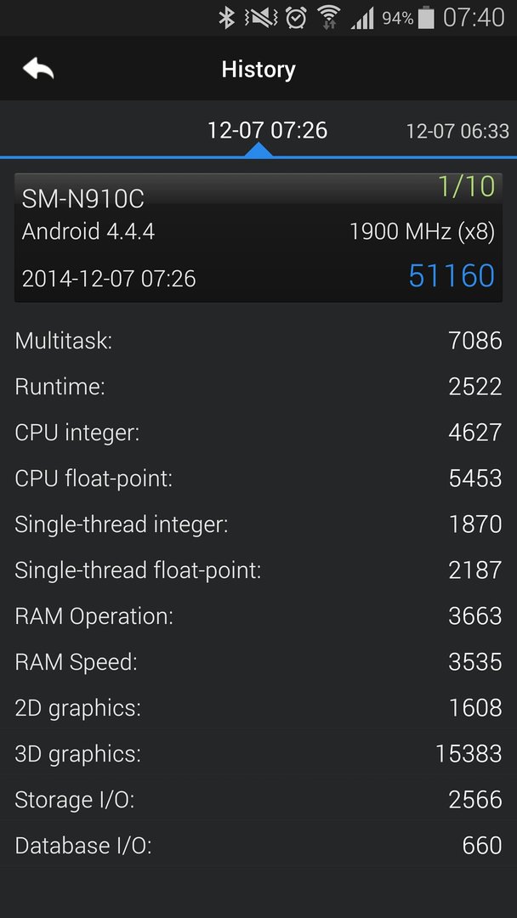Tap the vibrate mode status icon
Screen dimensions: 517x918
tap(261, 18)
